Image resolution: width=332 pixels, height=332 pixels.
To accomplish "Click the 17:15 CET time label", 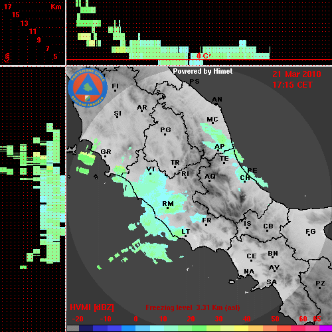I will [292, 85].
